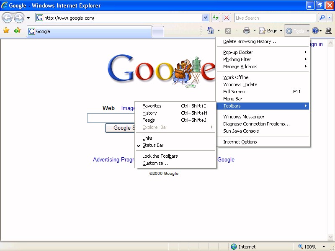Click the Add to Favorites star-plus icon
Viewport: 335px width, 251px height.
click(17, 31)
